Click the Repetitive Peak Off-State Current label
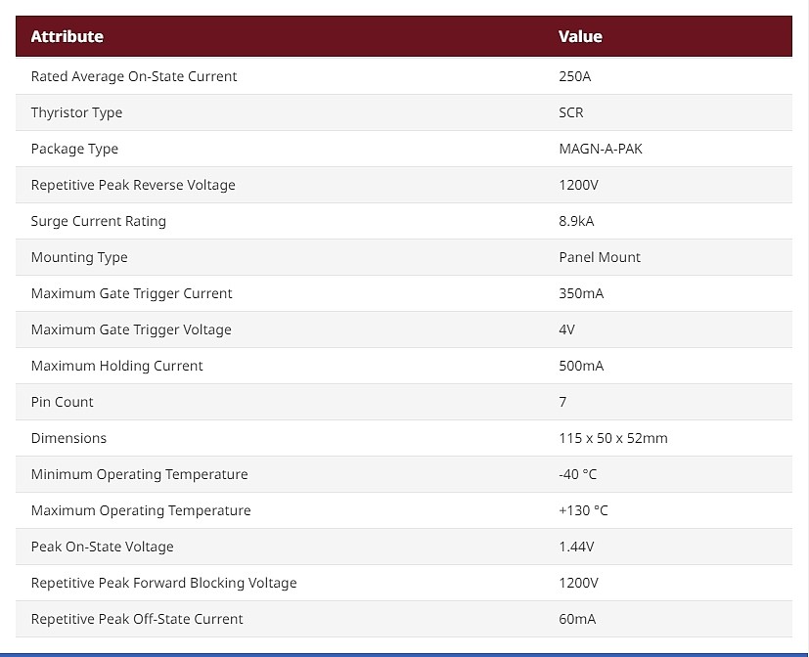 click(x=137, y=619)
